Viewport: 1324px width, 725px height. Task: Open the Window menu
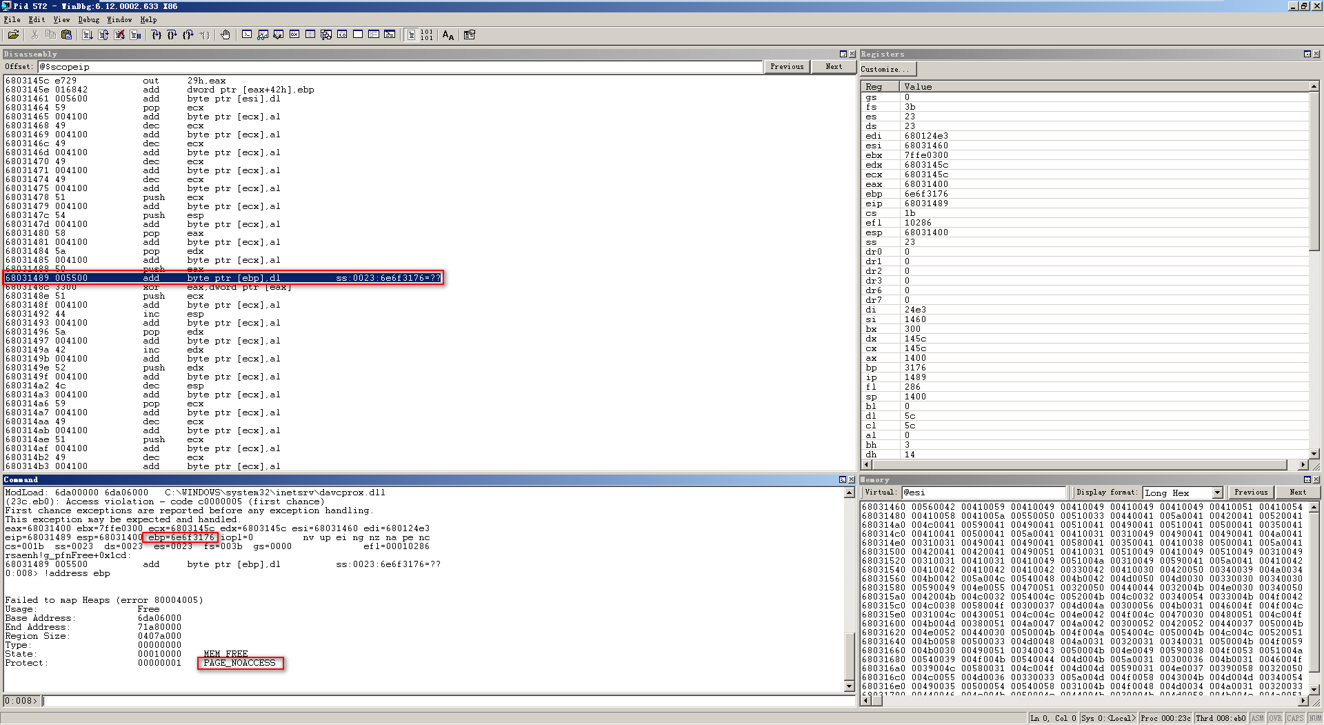pos(119,19)
